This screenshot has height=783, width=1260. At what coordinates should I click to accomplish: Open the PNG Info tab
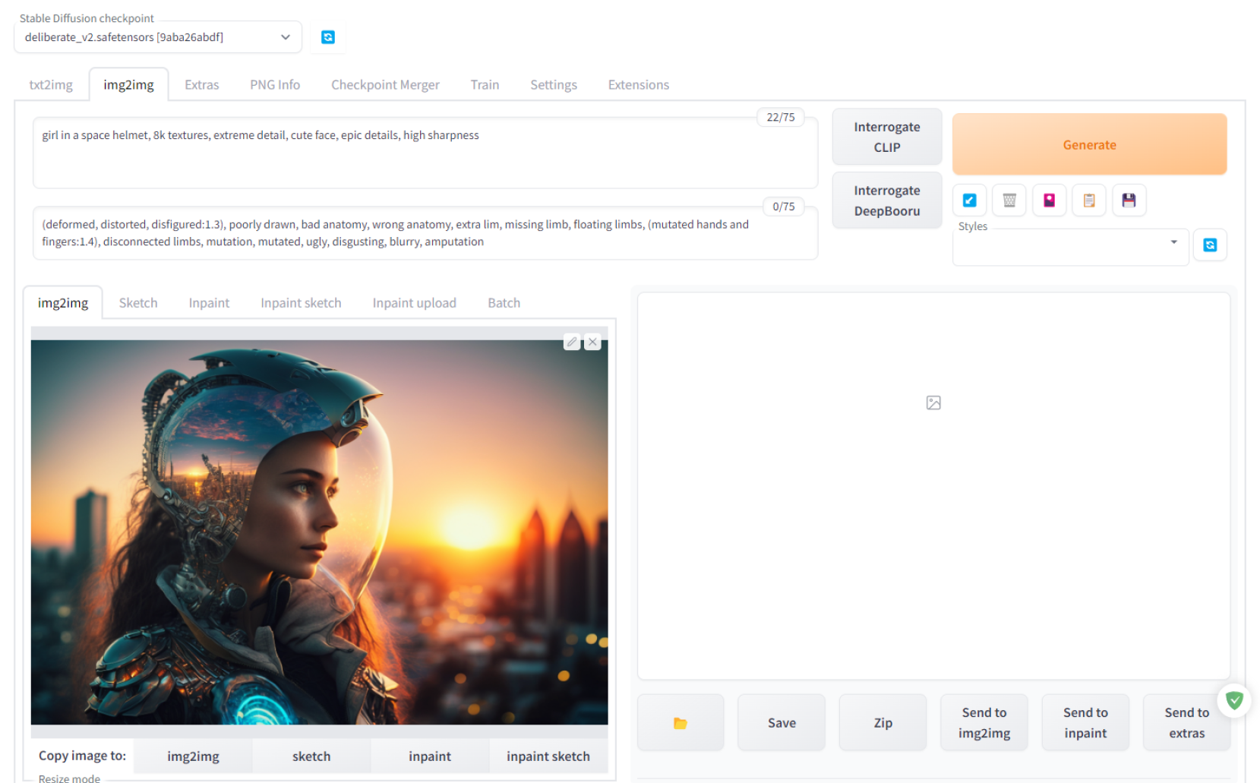click(275, 84)
